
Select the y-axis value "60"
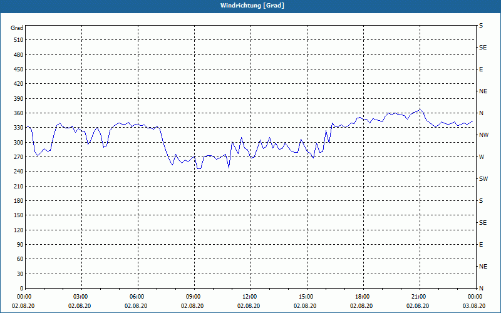coord(20,259)
